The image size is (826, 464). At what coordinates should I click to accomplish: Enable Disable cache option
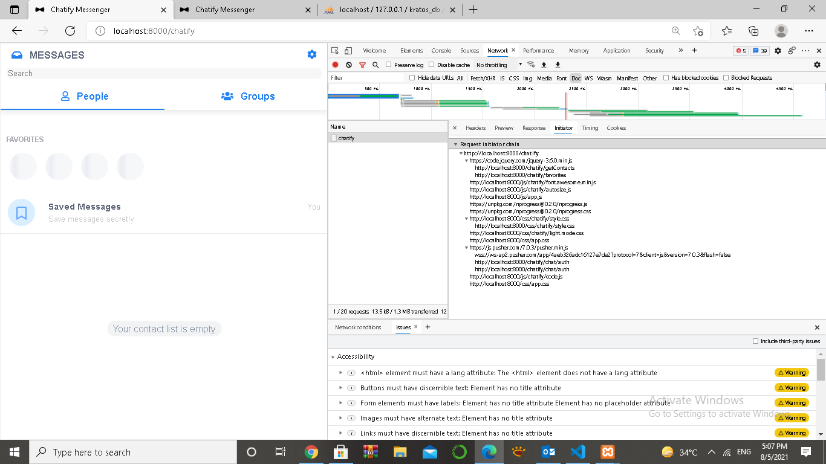click(431, 64)
